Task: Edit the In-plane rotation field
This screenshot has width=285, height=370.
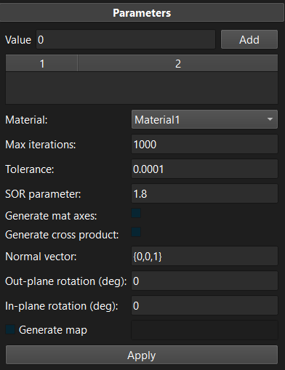Action: pyautogui.click(x=204, y=305)
